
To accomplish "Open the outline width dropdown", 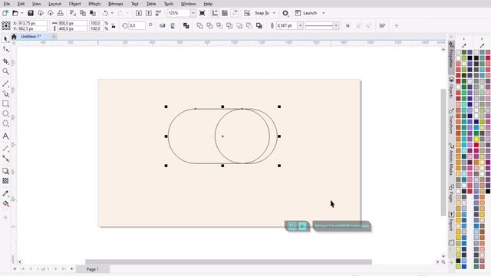I will tap(300, 25).
